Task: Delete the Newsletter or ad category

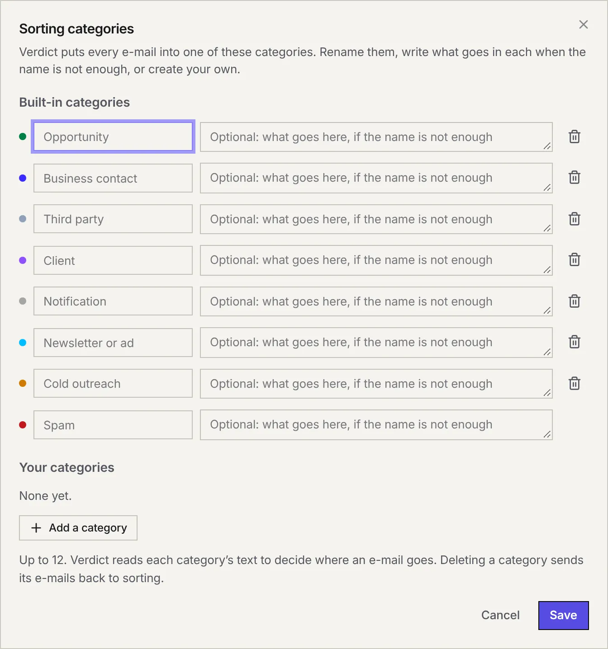Action: click(575, 342)
